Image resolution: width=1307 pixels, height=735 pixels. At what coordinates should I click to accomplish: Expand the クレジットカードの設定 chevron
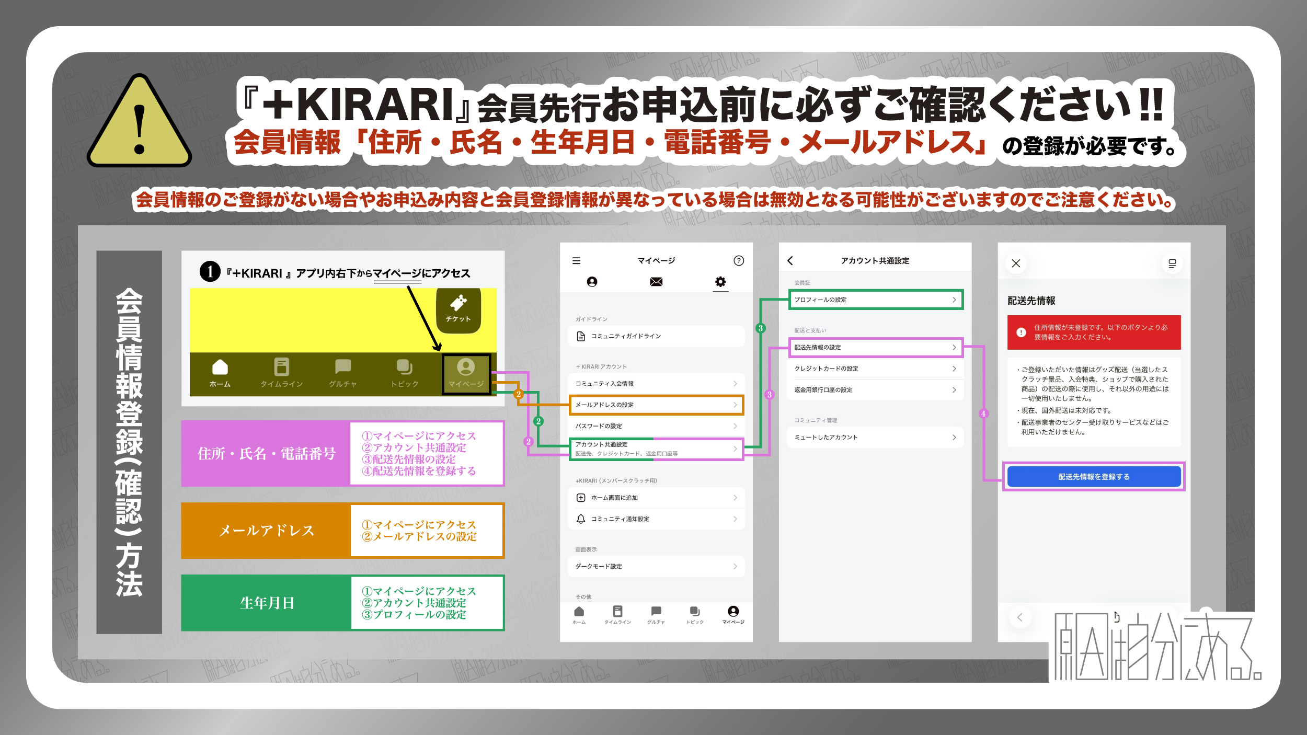click(954, 369)
